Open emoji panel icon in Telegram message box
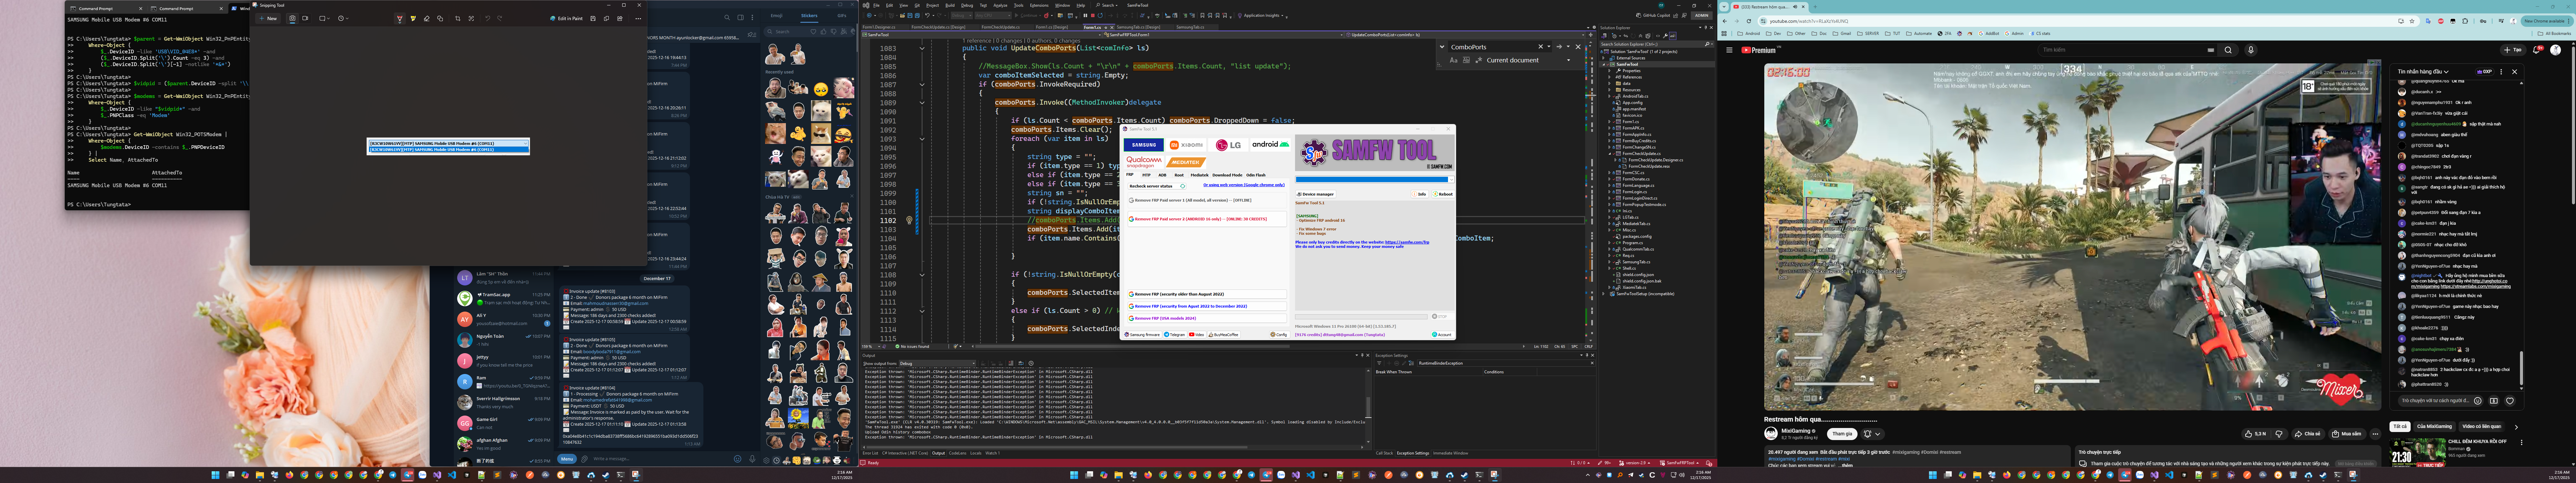Viewport: 2576px width, 483px height. pyautogui.click(x=738, y=459)
